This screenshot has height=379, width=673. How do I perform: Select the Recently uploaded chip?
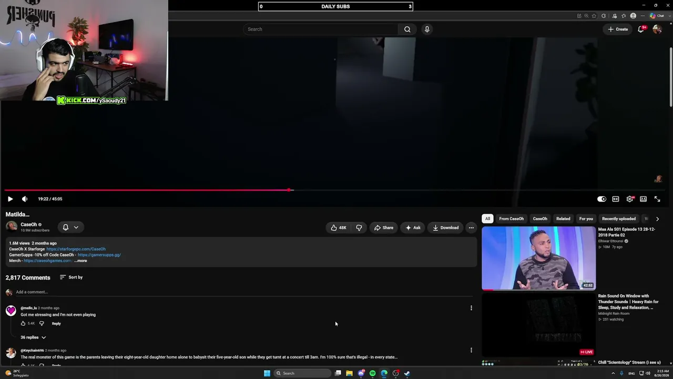[619, 218]
